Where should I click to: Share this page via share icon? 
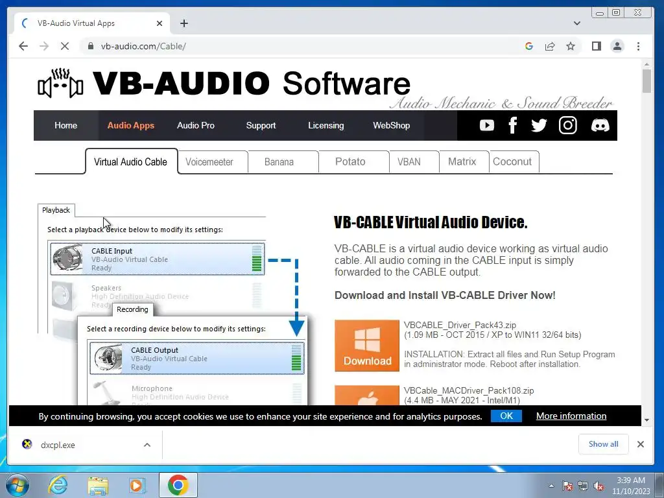(550, 46)
